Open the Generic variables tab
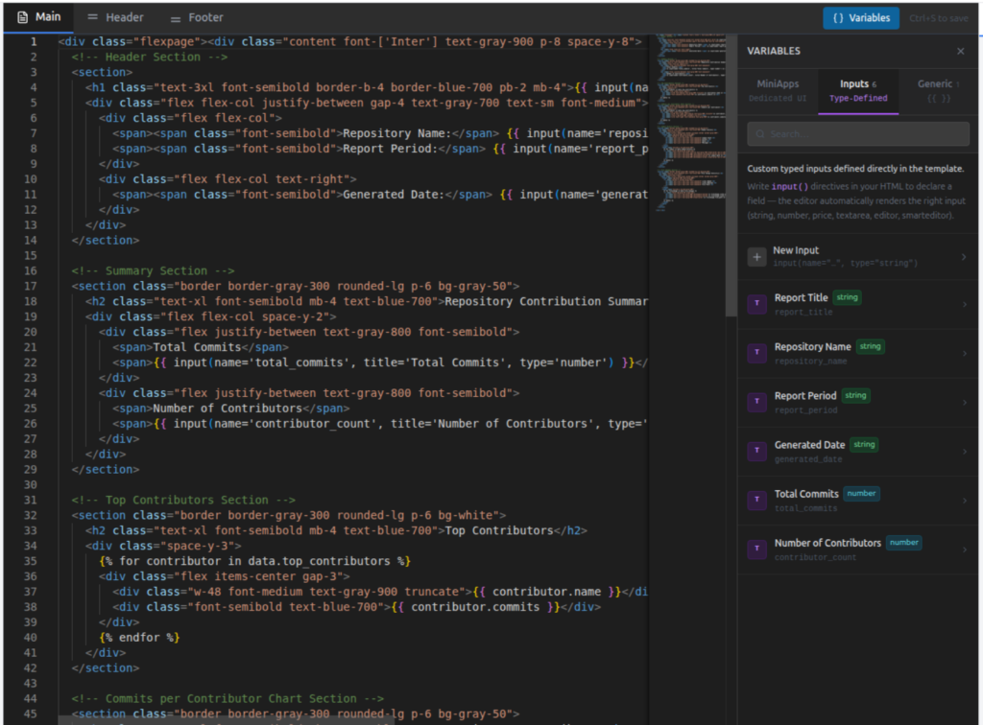This screenshot has height=725, width=983. [x=936, y=90]
